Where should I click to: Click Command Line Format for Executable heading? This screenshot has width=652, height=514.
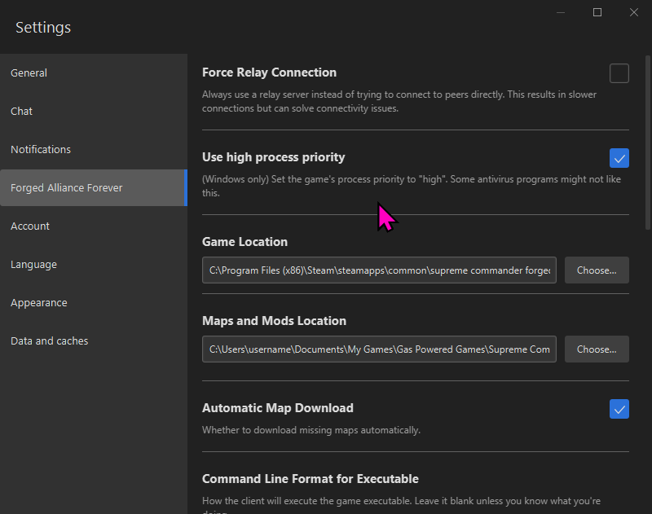311,479
